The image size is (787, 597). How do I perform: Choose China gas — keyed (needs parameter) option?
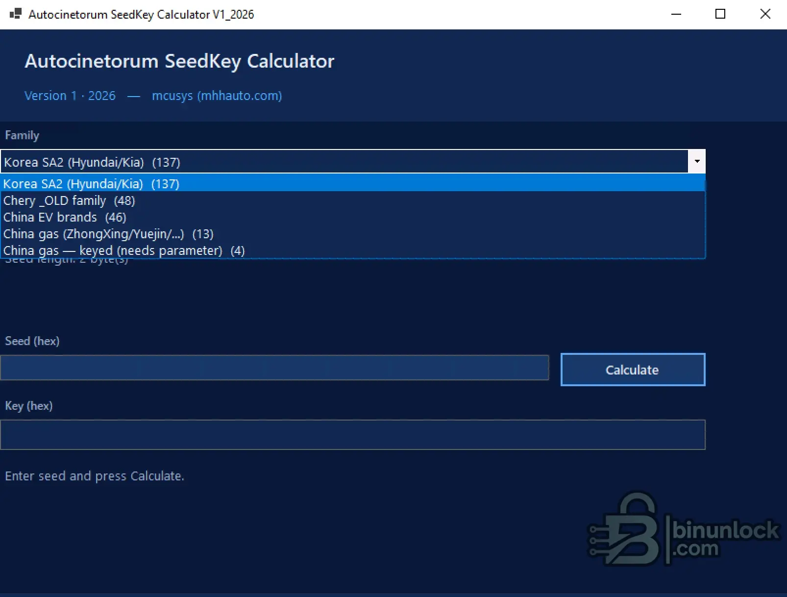click(353, 250)
